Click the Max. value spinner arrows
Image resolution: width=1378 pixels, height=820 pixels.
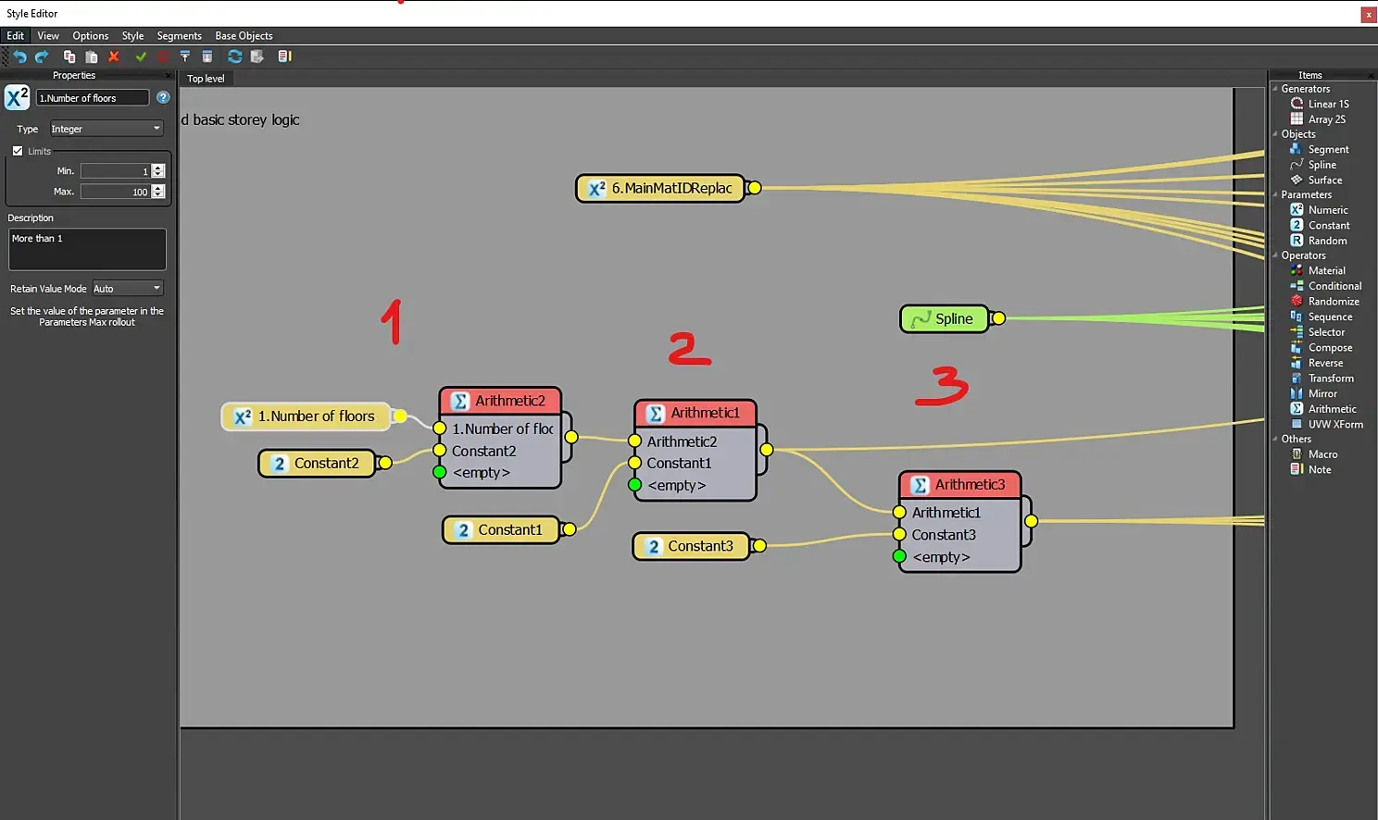pyautogui.click(x=158, y=192)
